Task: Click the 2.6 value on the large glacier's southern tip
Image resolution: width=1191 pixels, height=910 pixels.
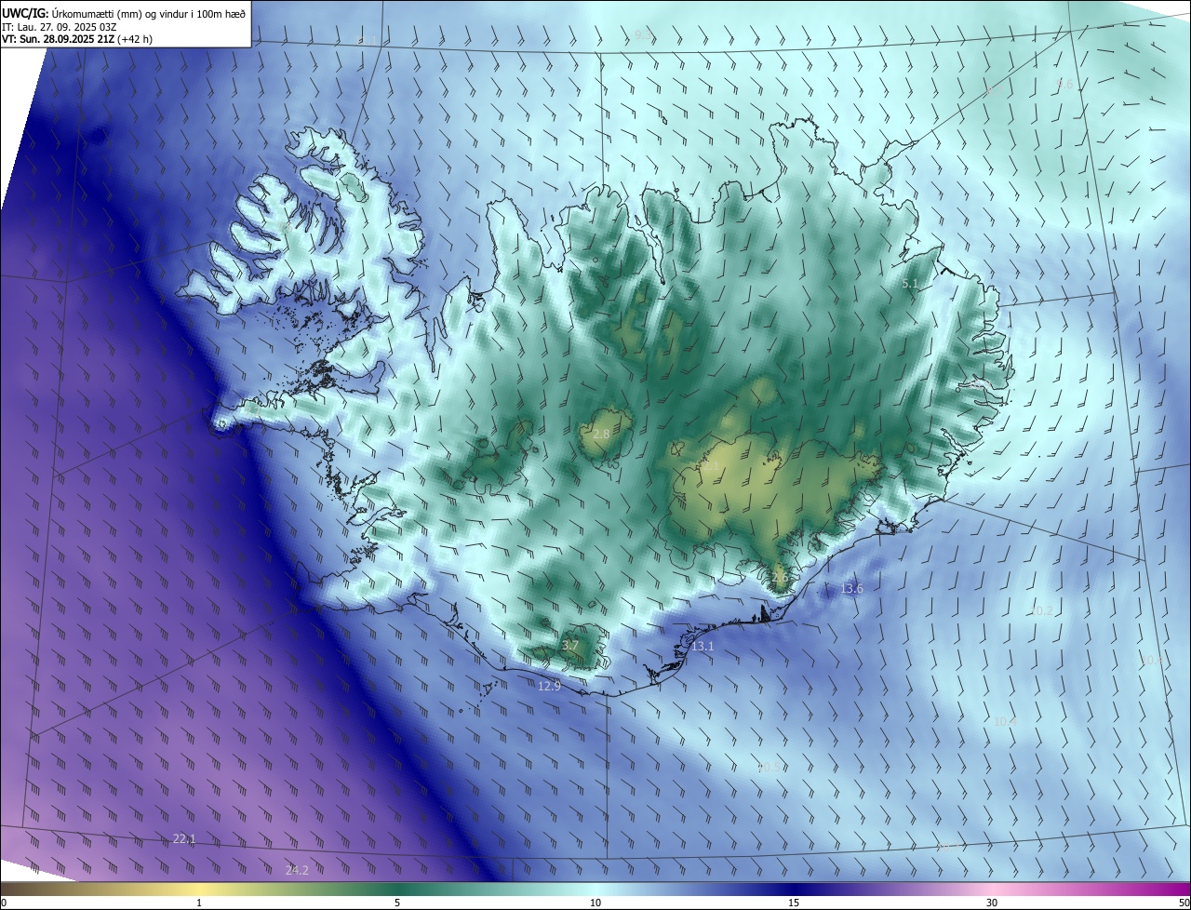Action: [780, 577]
